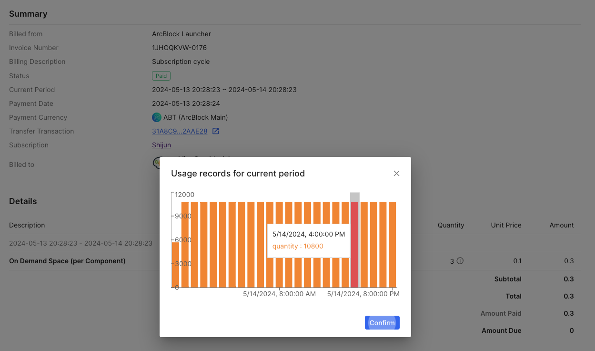Click the Paid status badge
The height and width of the screenshot is (351, 595).
tap(161, 75)
